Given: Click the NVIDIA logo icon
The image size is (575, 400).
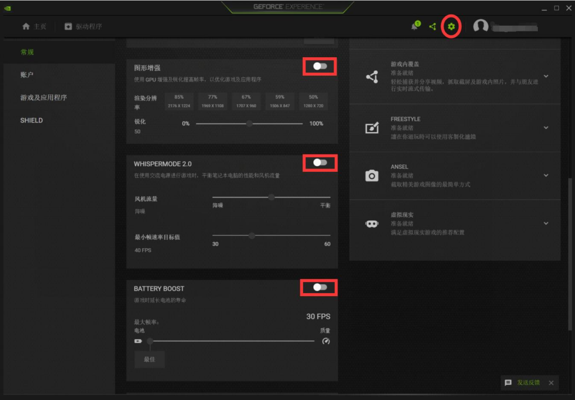Looking at the screenshot, I should [8, 8].
